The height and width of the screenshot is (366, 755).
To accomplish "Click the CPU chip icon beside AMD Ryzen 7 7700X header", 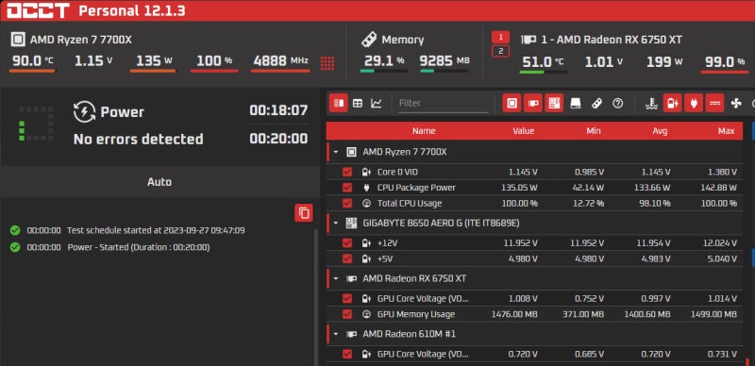I will (x=18, y=40).
